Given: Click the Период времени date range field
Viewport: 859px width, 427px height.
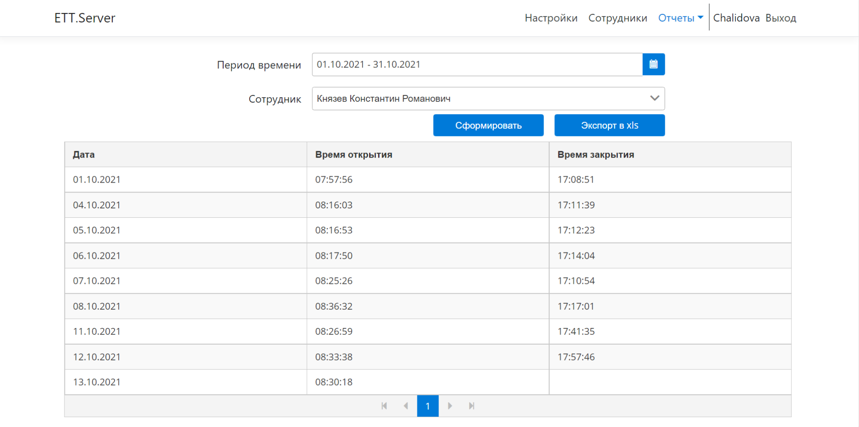Looking at the screenshot, I should (x=477, y=64).
